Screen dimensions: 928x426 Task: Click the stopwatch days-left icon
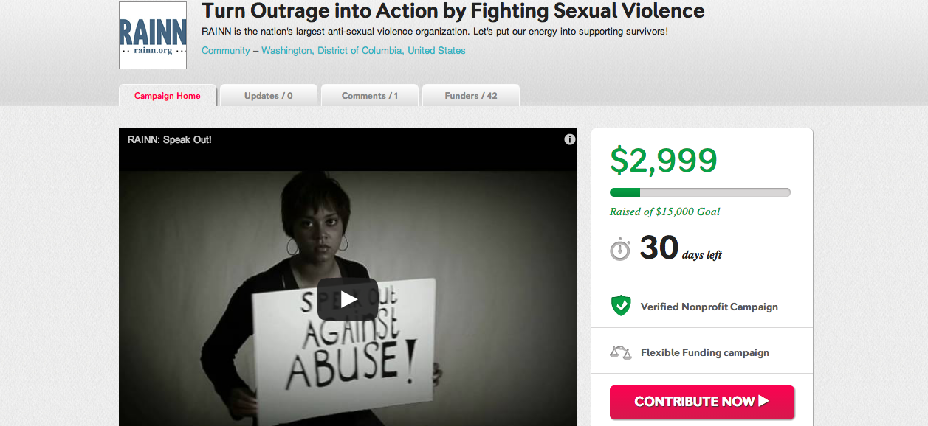pos(620,249)
